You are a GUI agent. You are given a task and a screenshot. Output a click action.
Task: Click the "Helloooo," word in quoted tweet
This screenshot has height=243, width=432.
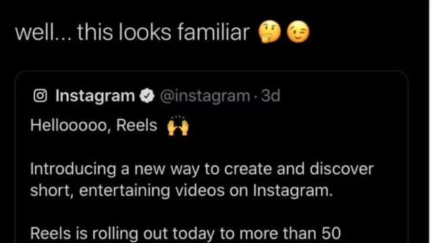70,126
